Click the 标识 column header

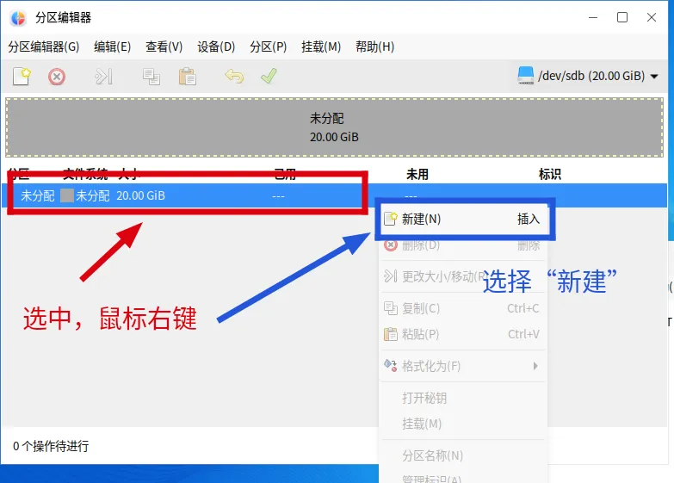tap(550, 174)
